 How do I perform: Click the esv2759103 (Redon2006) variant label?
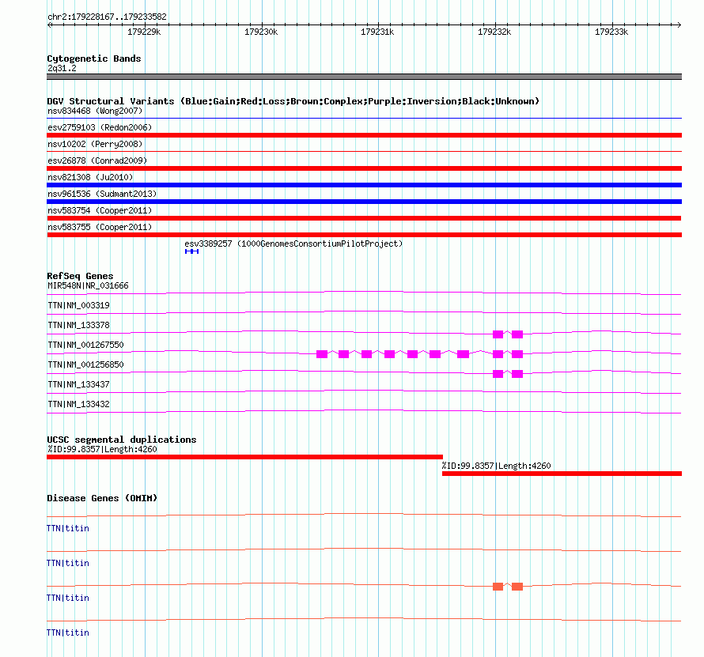point(100,127)
